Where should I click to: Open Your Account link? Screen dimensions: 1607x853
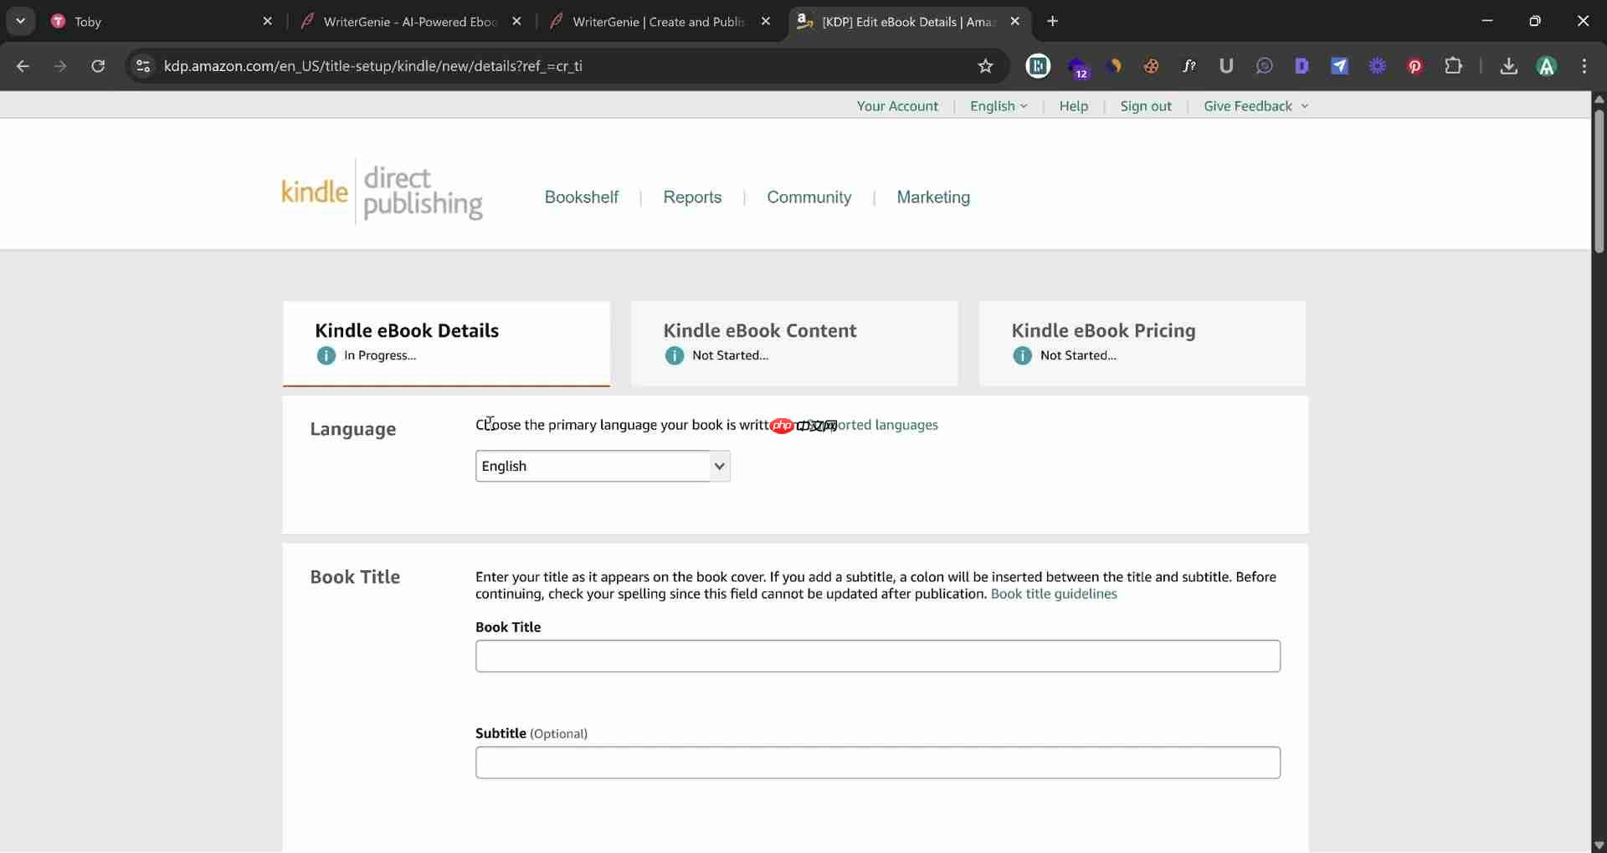point(897,106)
